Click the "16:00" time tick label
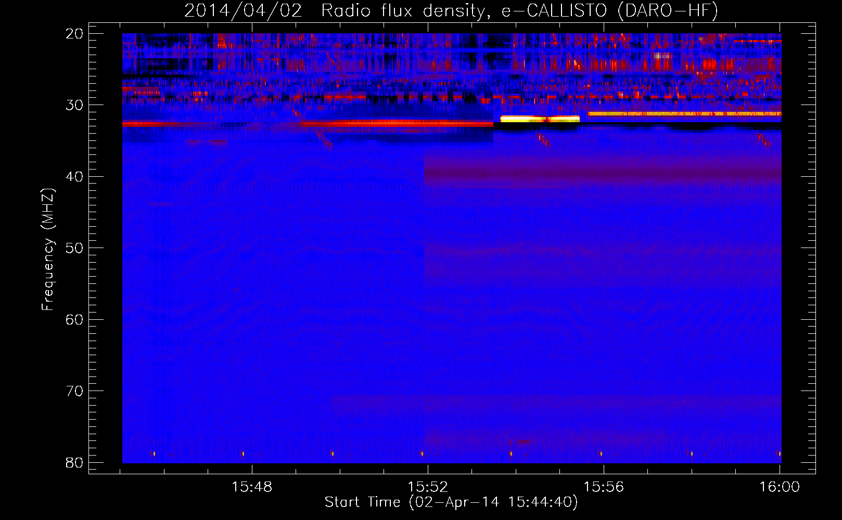Image resolution: width=842 pixels, height=520 pixels. click(780, 487)
